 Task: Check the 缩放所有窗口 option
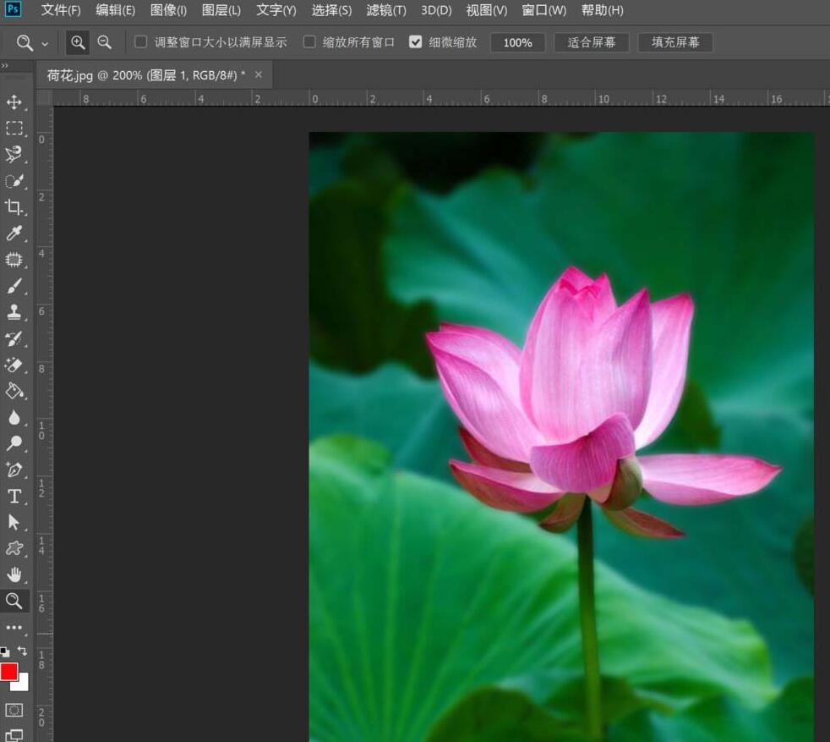pos(309,41)
